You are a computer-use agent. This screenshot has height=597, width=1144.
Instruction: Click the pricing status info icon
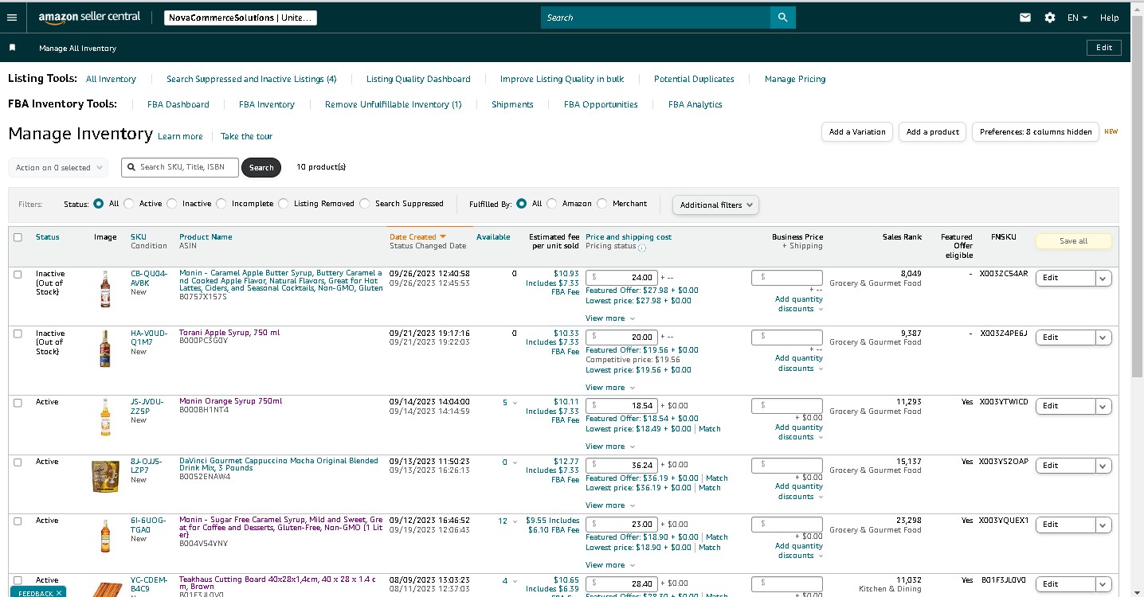click(x=642, y=247)
